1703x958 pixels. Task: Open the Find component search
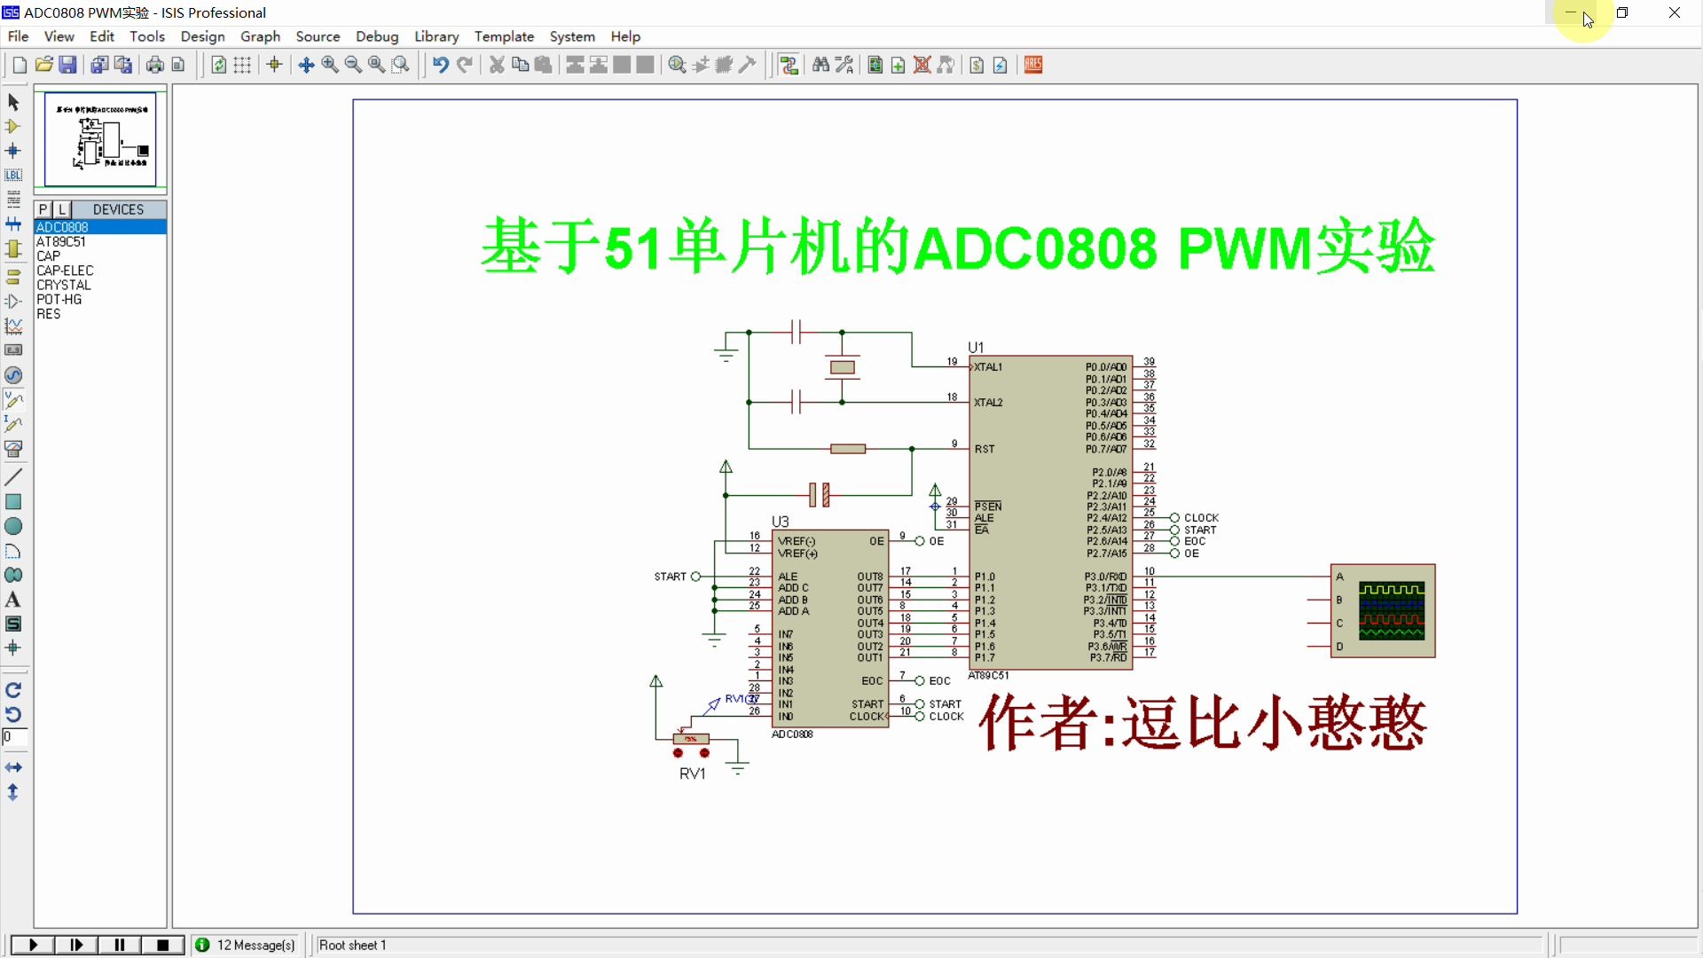[820, 65]
